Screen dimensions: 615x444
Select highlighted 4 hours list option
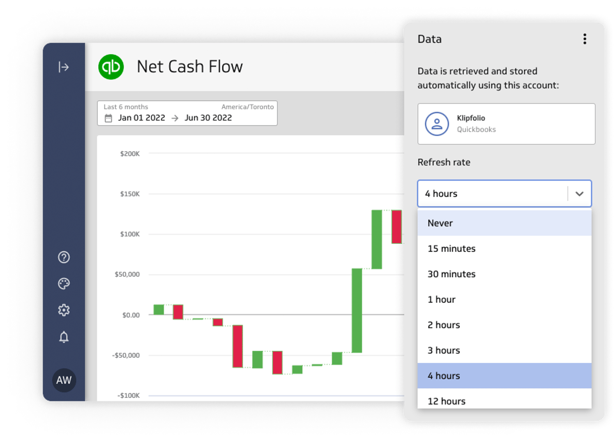coord(504,376)
